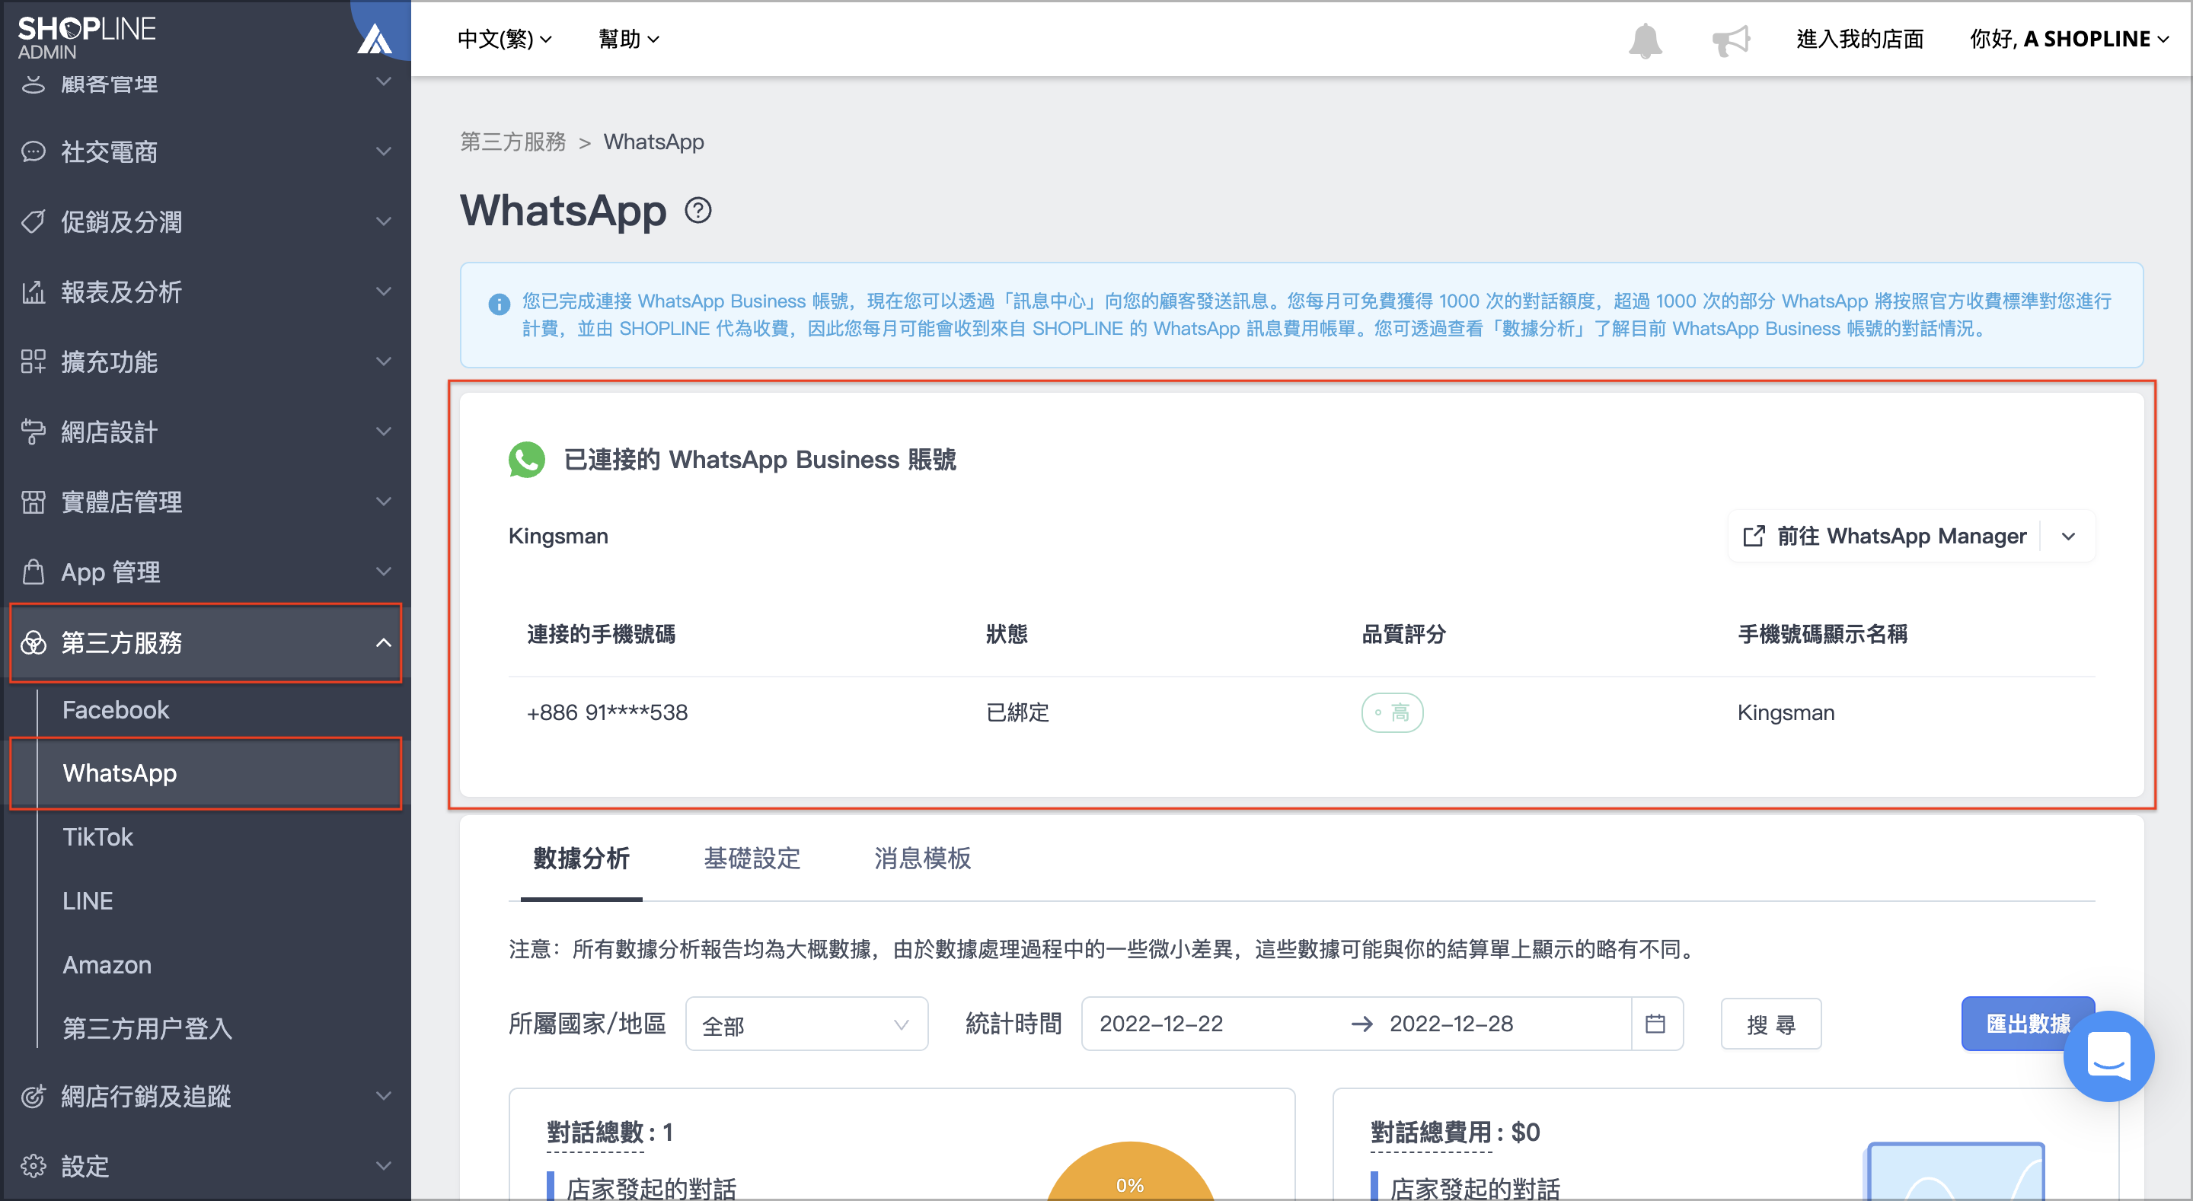Click the info icon in the blue notice banner
Image resolution: width=2193 pixels, height=1201 pixels.
[x=499, y=303]
